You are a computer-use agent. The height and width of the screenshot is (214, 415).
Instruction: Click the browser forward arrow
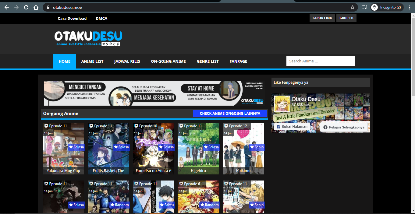[16, 7]
